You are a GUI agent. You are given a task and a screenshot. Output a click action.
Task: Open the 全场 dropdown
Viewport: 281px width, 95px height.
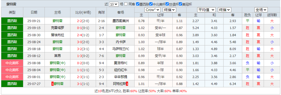[x=261, y=10]
